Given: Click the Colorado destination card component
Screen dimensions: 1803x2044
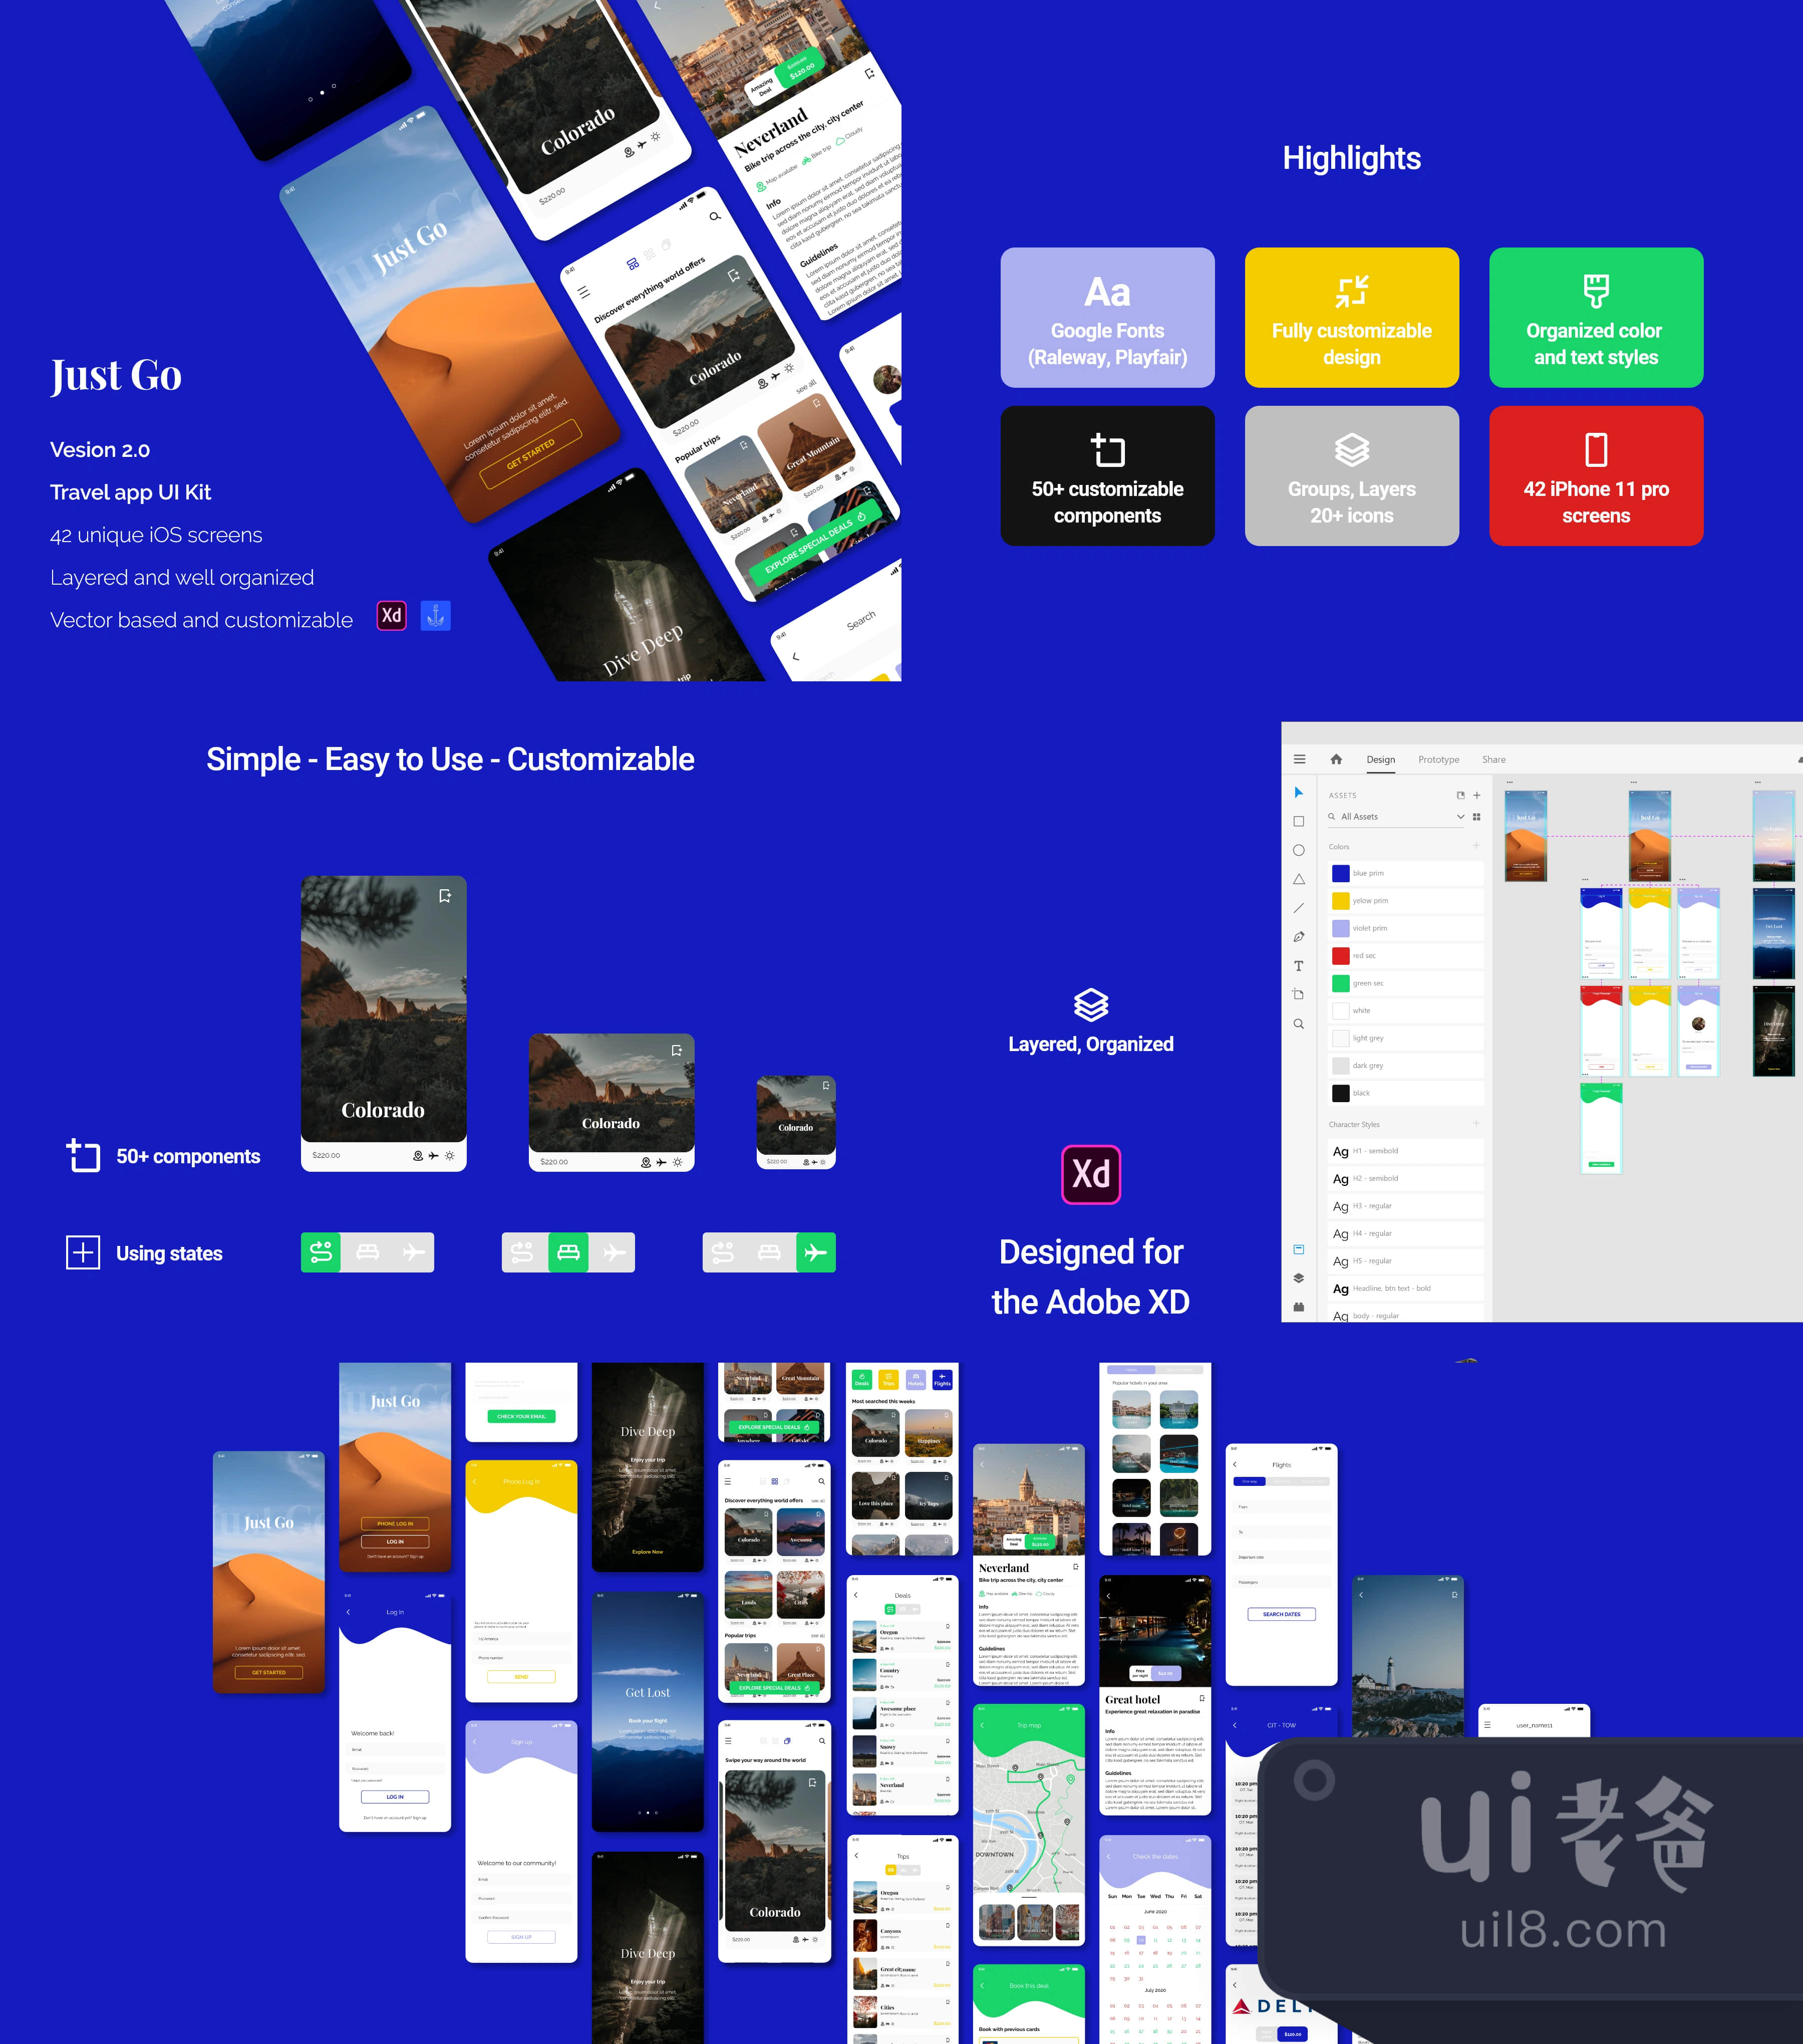Looking at the screenshot, I should click(x=383, y=1010).
